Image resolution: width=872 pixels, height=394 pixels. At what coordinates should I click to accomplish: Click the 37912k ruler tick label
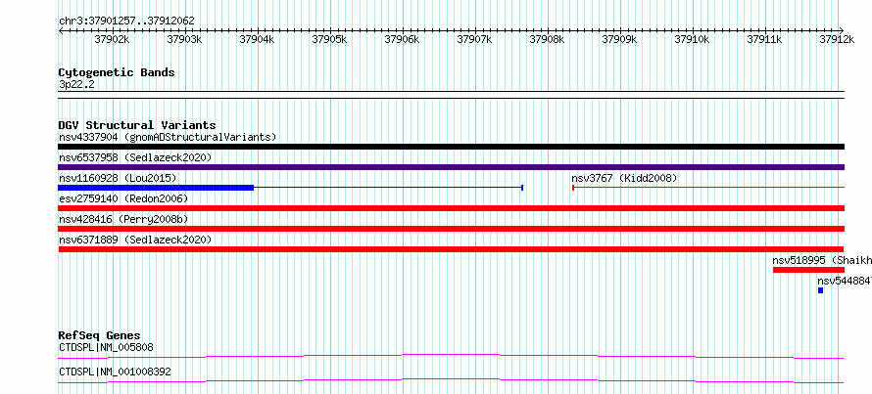click(x=838, y=39)
